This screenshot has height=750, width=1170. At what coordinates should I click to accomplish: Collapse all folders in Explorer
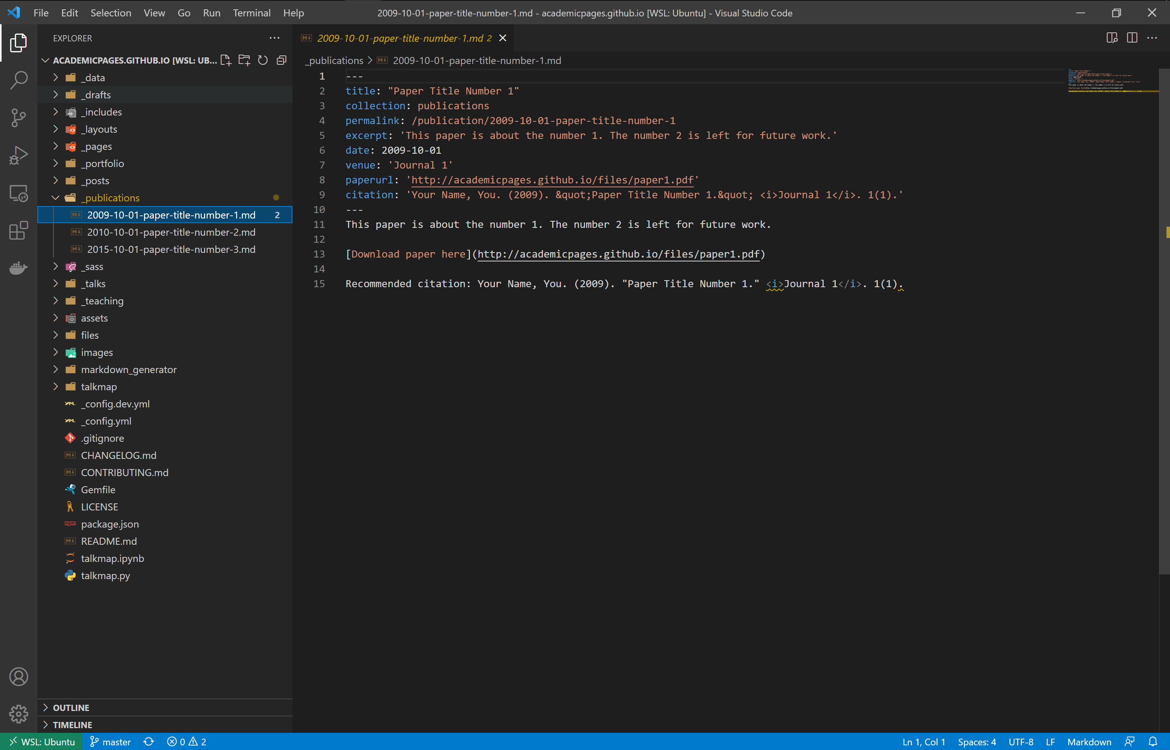281,60
